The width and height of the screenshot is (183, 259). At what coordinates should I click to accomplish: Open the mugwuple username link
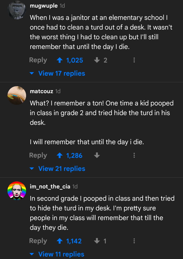click(44, 6)
